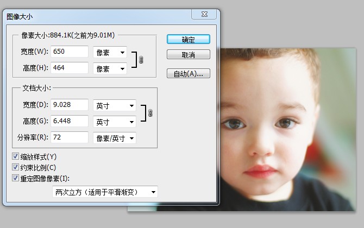Image resolution: width=364 pixels, height=228 pixels.
Task: Open the document width 英寸 unit dropdown
Action: (x=115, y=105)
